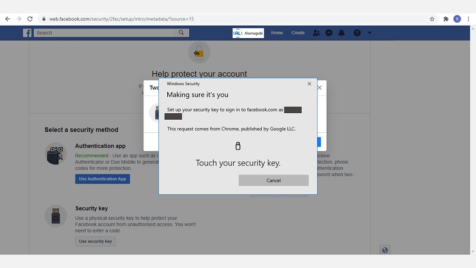Click Use security key button
The width and height of the screenshot is (476, 268).
click(95, 241)
